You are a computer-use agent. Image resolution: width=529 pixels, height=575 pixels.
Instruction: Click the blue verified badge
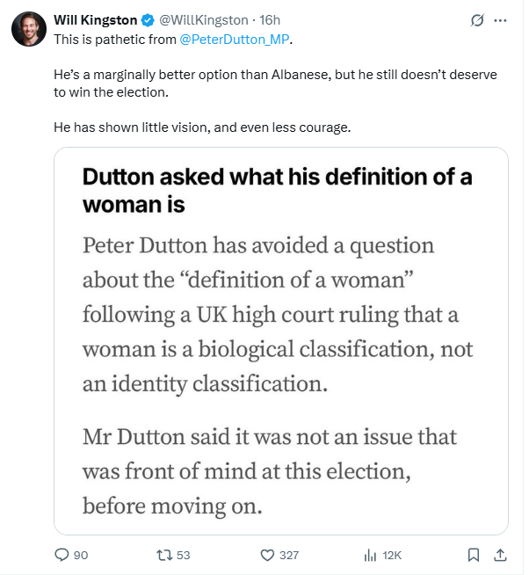click(149, 20)
